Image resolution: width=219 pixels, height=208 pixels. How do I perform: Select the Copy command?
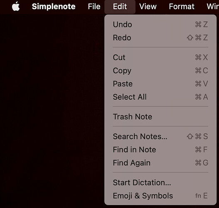[x=160, y=70]
